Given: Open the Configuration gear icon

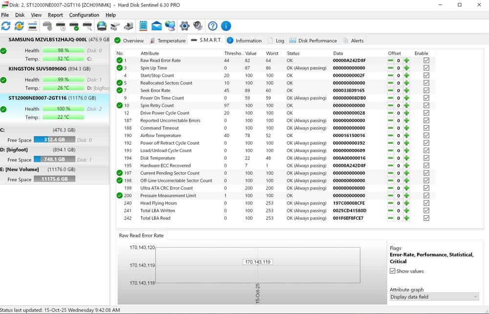Looking at the screenshot, I should point(184,26).
